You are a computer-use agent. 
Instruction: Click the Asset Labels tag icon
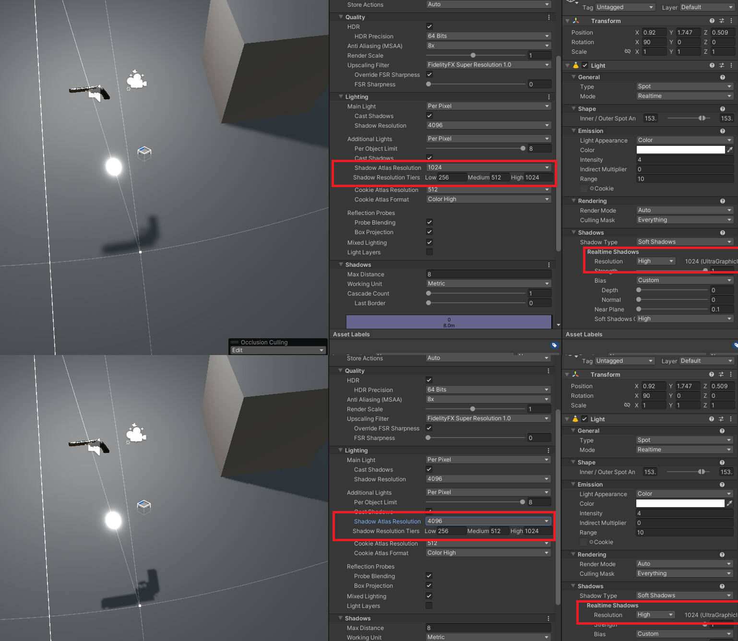555,345
